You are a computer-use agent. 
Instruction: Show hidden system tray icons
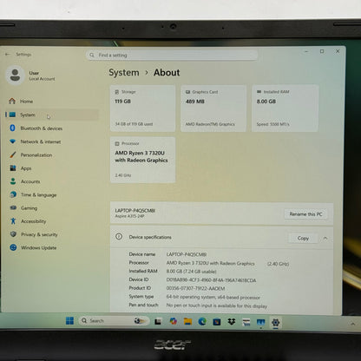353,324
